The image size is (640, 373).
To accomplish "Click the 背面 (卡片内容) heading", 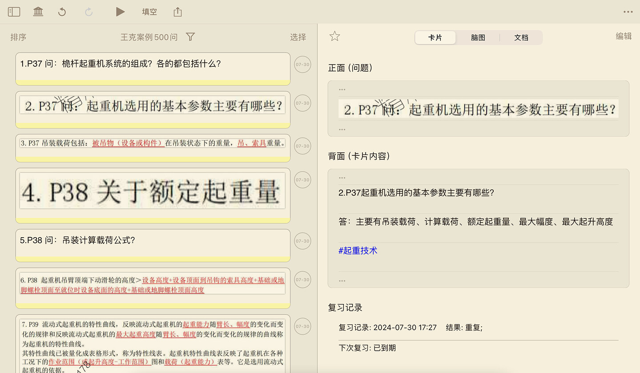I will pyautogui.click(x=358, y=156).
